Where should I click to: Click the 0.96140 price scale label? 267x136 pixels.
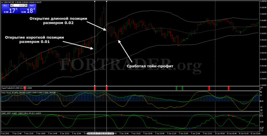click(x=263, y=66)
